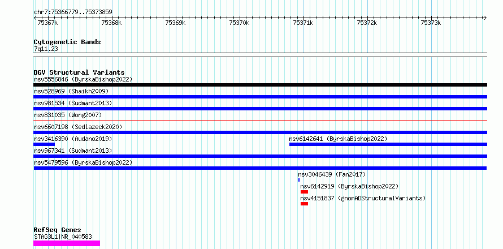Image resolution: width=503 pixels, height=249 pixels.
Task: Open the nsv4151837 (gnomADStructuralVariants) label
Action: [x=363, y=198]
